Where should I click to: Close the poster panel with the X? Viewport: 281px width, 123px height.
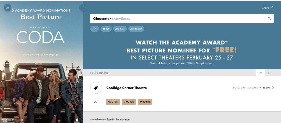click(x=83, y=7)
